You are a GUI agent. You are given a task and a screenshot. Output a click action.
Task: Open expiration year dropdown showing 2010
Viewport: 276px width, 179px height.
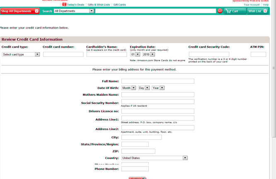(148, 54)
